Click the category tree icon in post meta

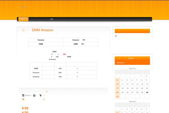coord(40,95)
